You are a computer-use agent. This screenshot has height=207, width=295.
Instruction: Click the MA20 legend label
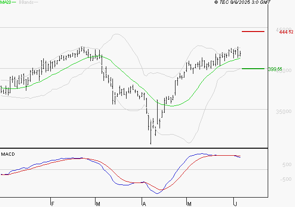point(6,2)
